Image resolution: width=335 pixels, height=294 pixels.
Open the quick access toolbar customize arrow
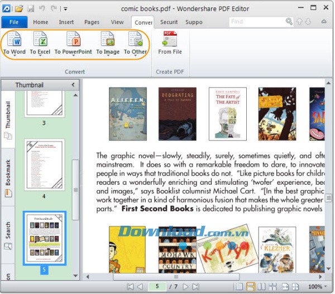(x=65, y=9)
